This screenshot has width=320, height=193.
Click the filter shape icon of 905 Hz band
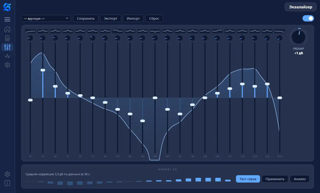(x=167, y=31)
